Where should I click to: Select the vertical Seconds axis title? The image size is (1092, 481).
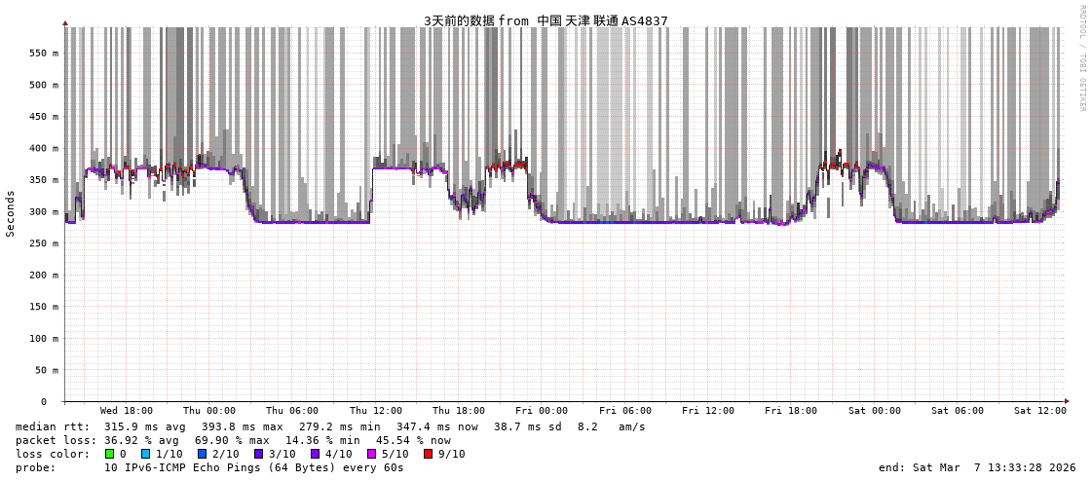coord(11,213)
